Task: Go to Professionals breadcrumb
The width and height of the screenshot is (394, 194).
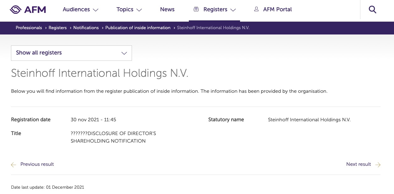Action: pos(29,28)
